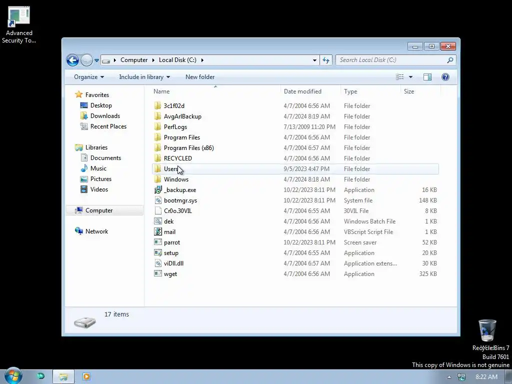
Task: Select the _backup.exe file icon
Action: pyautogui.click(x=157, y=189)
